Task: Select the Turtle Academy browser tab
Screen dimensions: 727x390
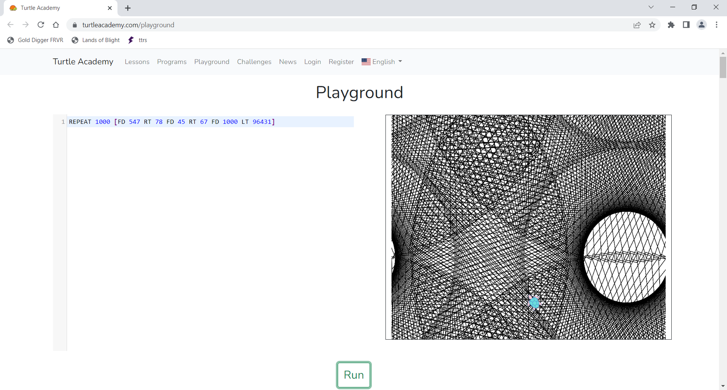Action: pyautogui.click(x=61, y=8)
